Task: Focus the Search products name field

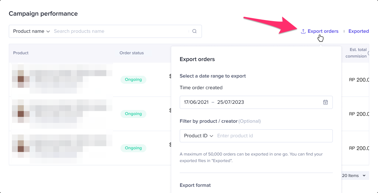Action: coord(120,31)
